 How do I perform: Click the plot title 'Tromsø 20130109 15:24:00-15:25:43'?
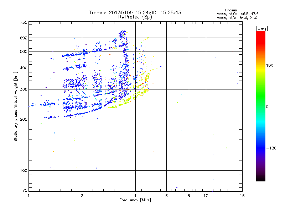(x=135, y=12)
